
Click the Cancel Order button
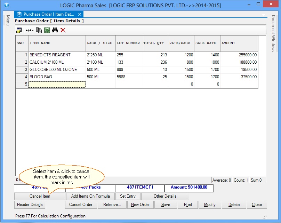(x=81, y=205)
